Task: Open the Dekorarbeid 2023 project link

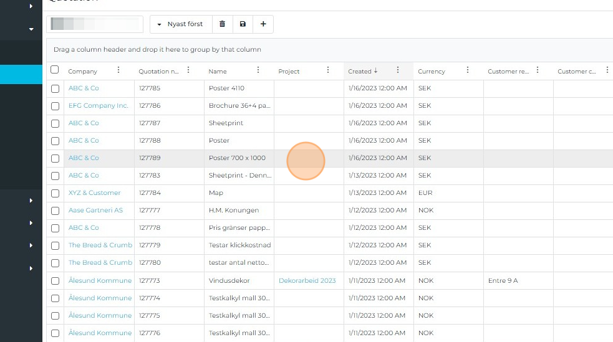Action: tap(307, 280)
